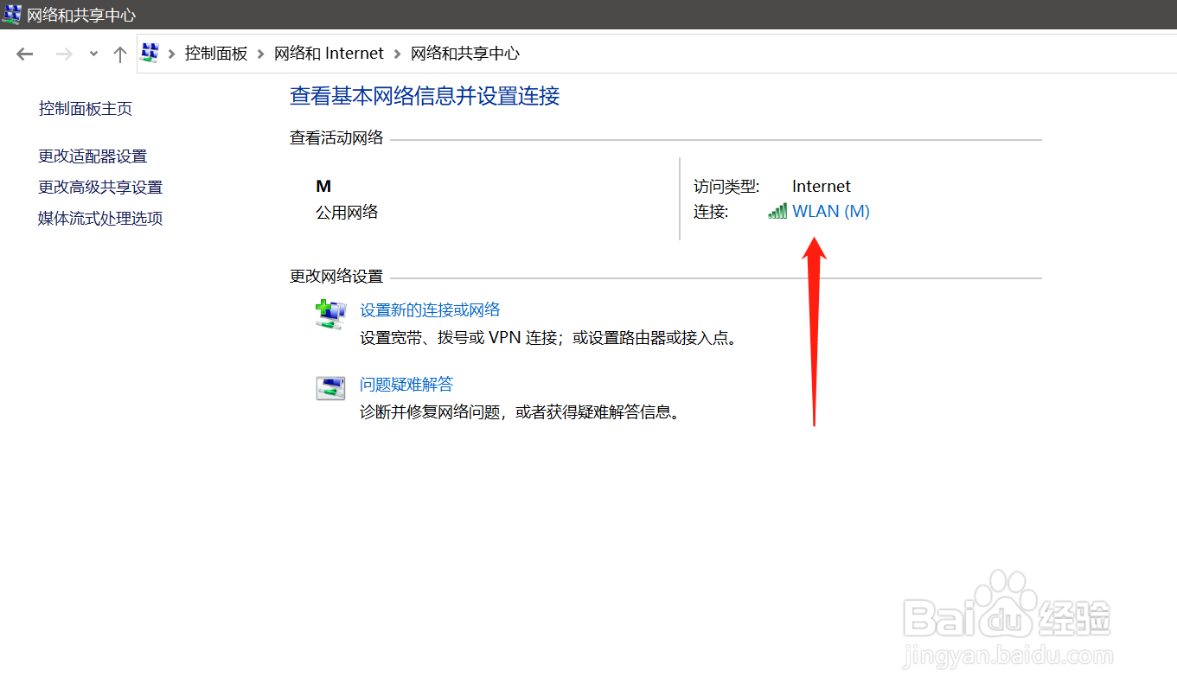Click the new connection setup wizard icon

point(330,314)
